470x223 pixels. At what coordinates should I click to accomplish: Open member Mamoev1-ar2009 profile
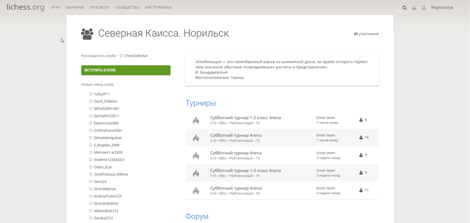[108, 153]
